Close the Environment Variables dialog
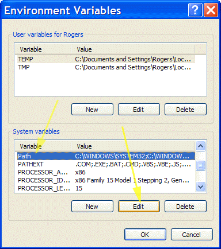This screenshot has height=249, width=221. click(x=211, y=10)
